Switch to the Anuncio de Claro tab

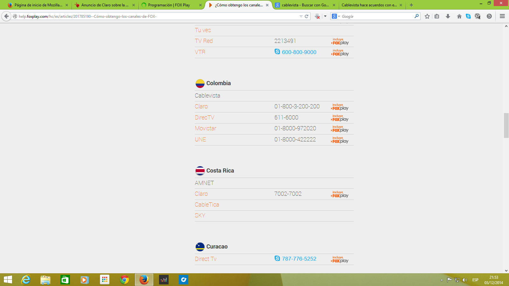coord(105,5)
